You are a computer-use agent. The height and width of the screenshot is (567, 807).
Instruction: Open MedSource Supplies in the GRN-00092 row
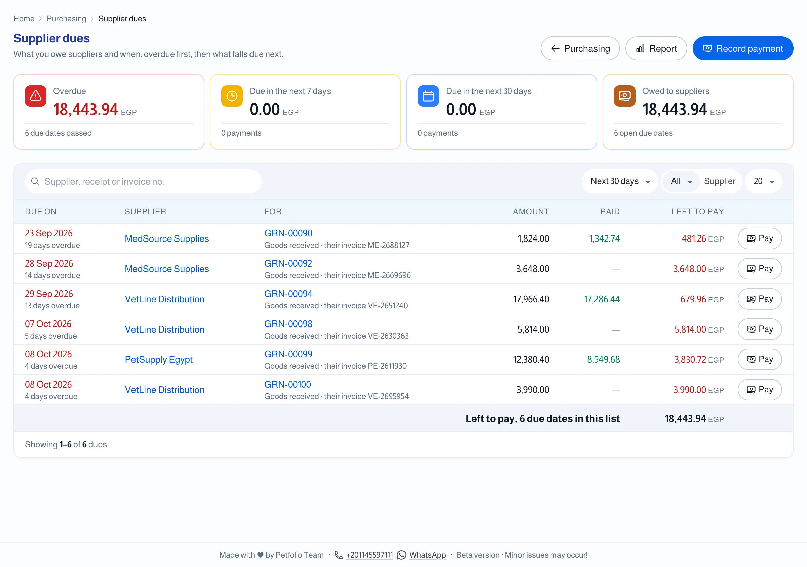(167, 269)
